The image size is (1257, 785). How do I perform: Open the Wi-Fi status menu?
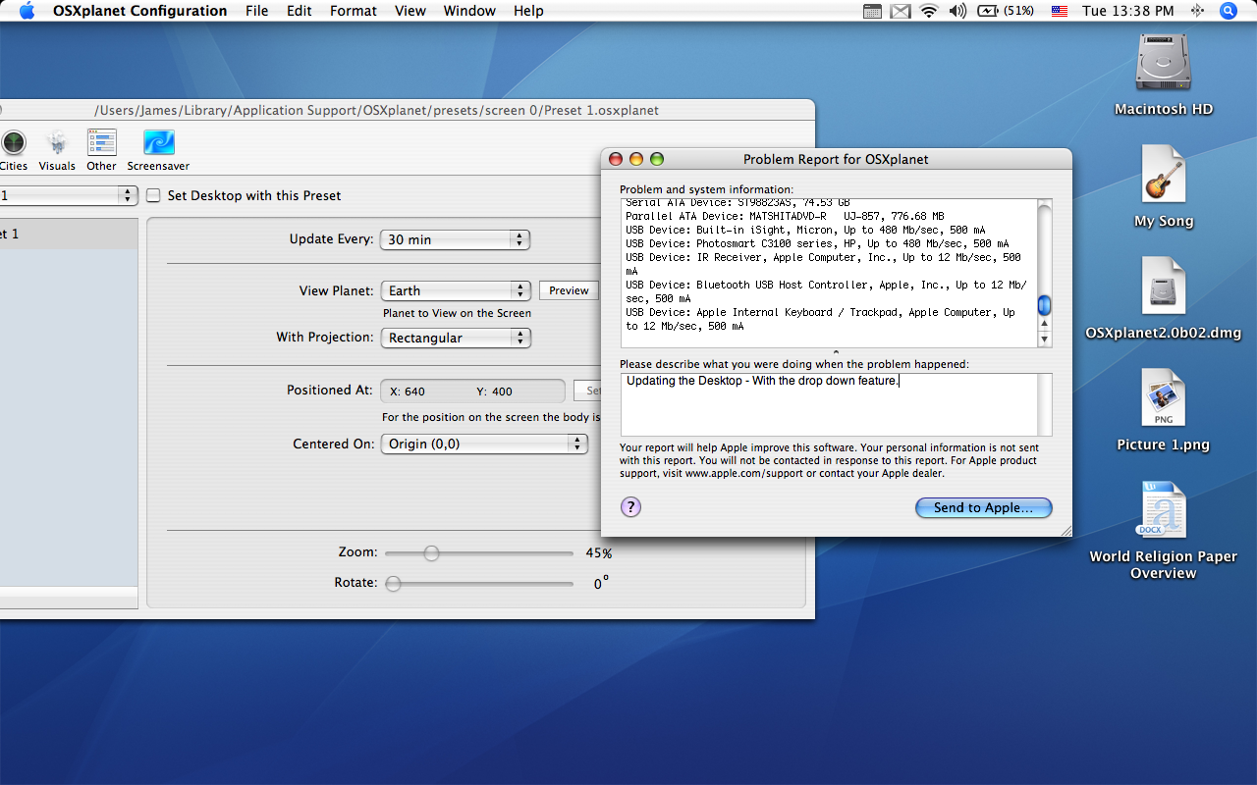(x=929, y=11)
